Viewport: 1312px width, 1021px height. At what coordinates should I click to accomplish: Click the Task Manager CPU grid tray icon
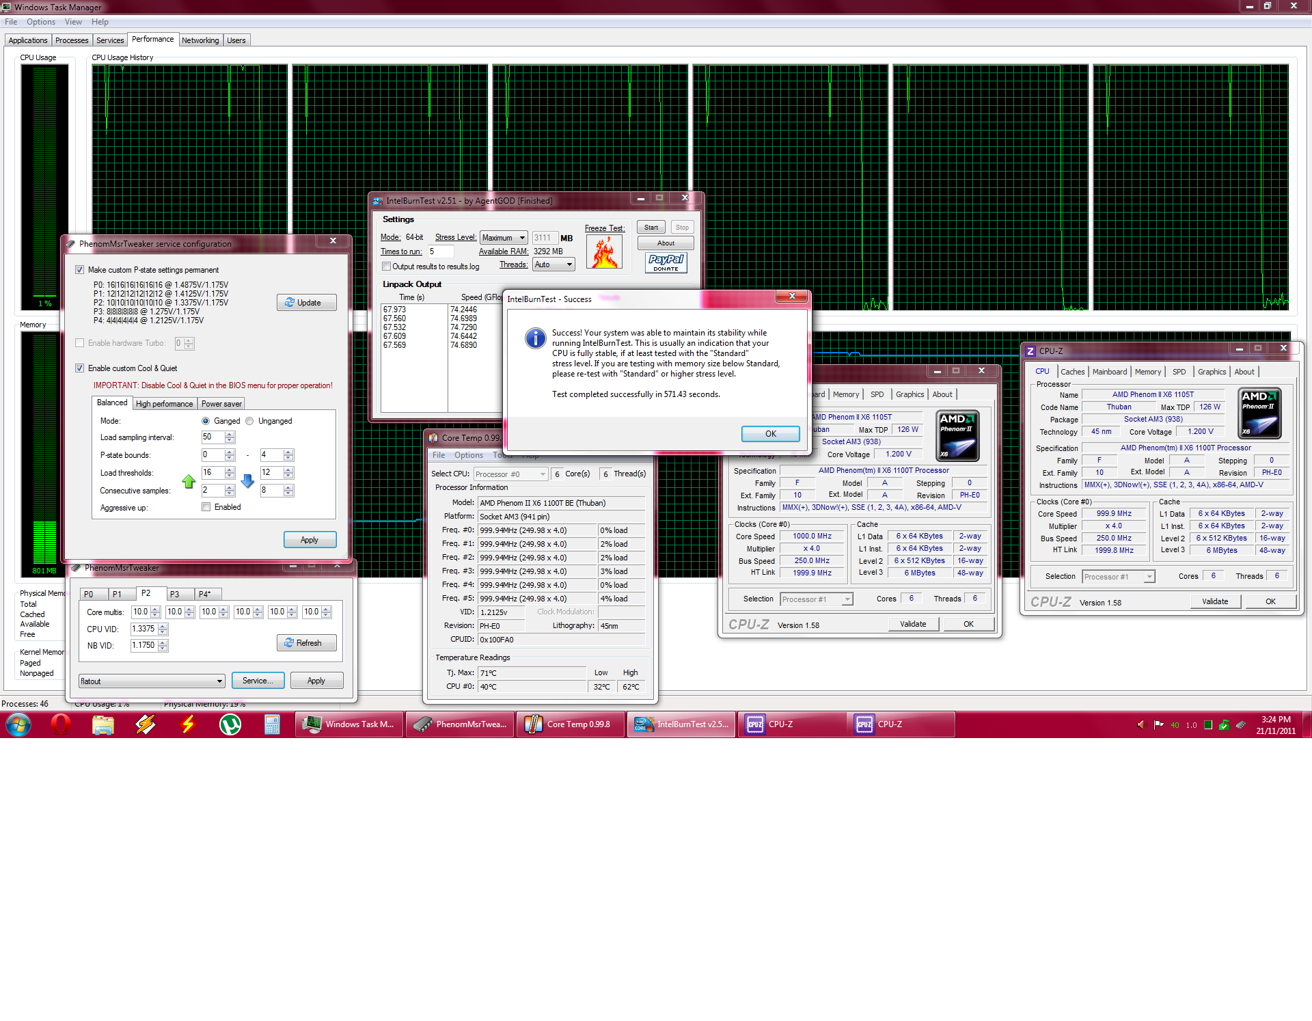[x=1207, y=725]
